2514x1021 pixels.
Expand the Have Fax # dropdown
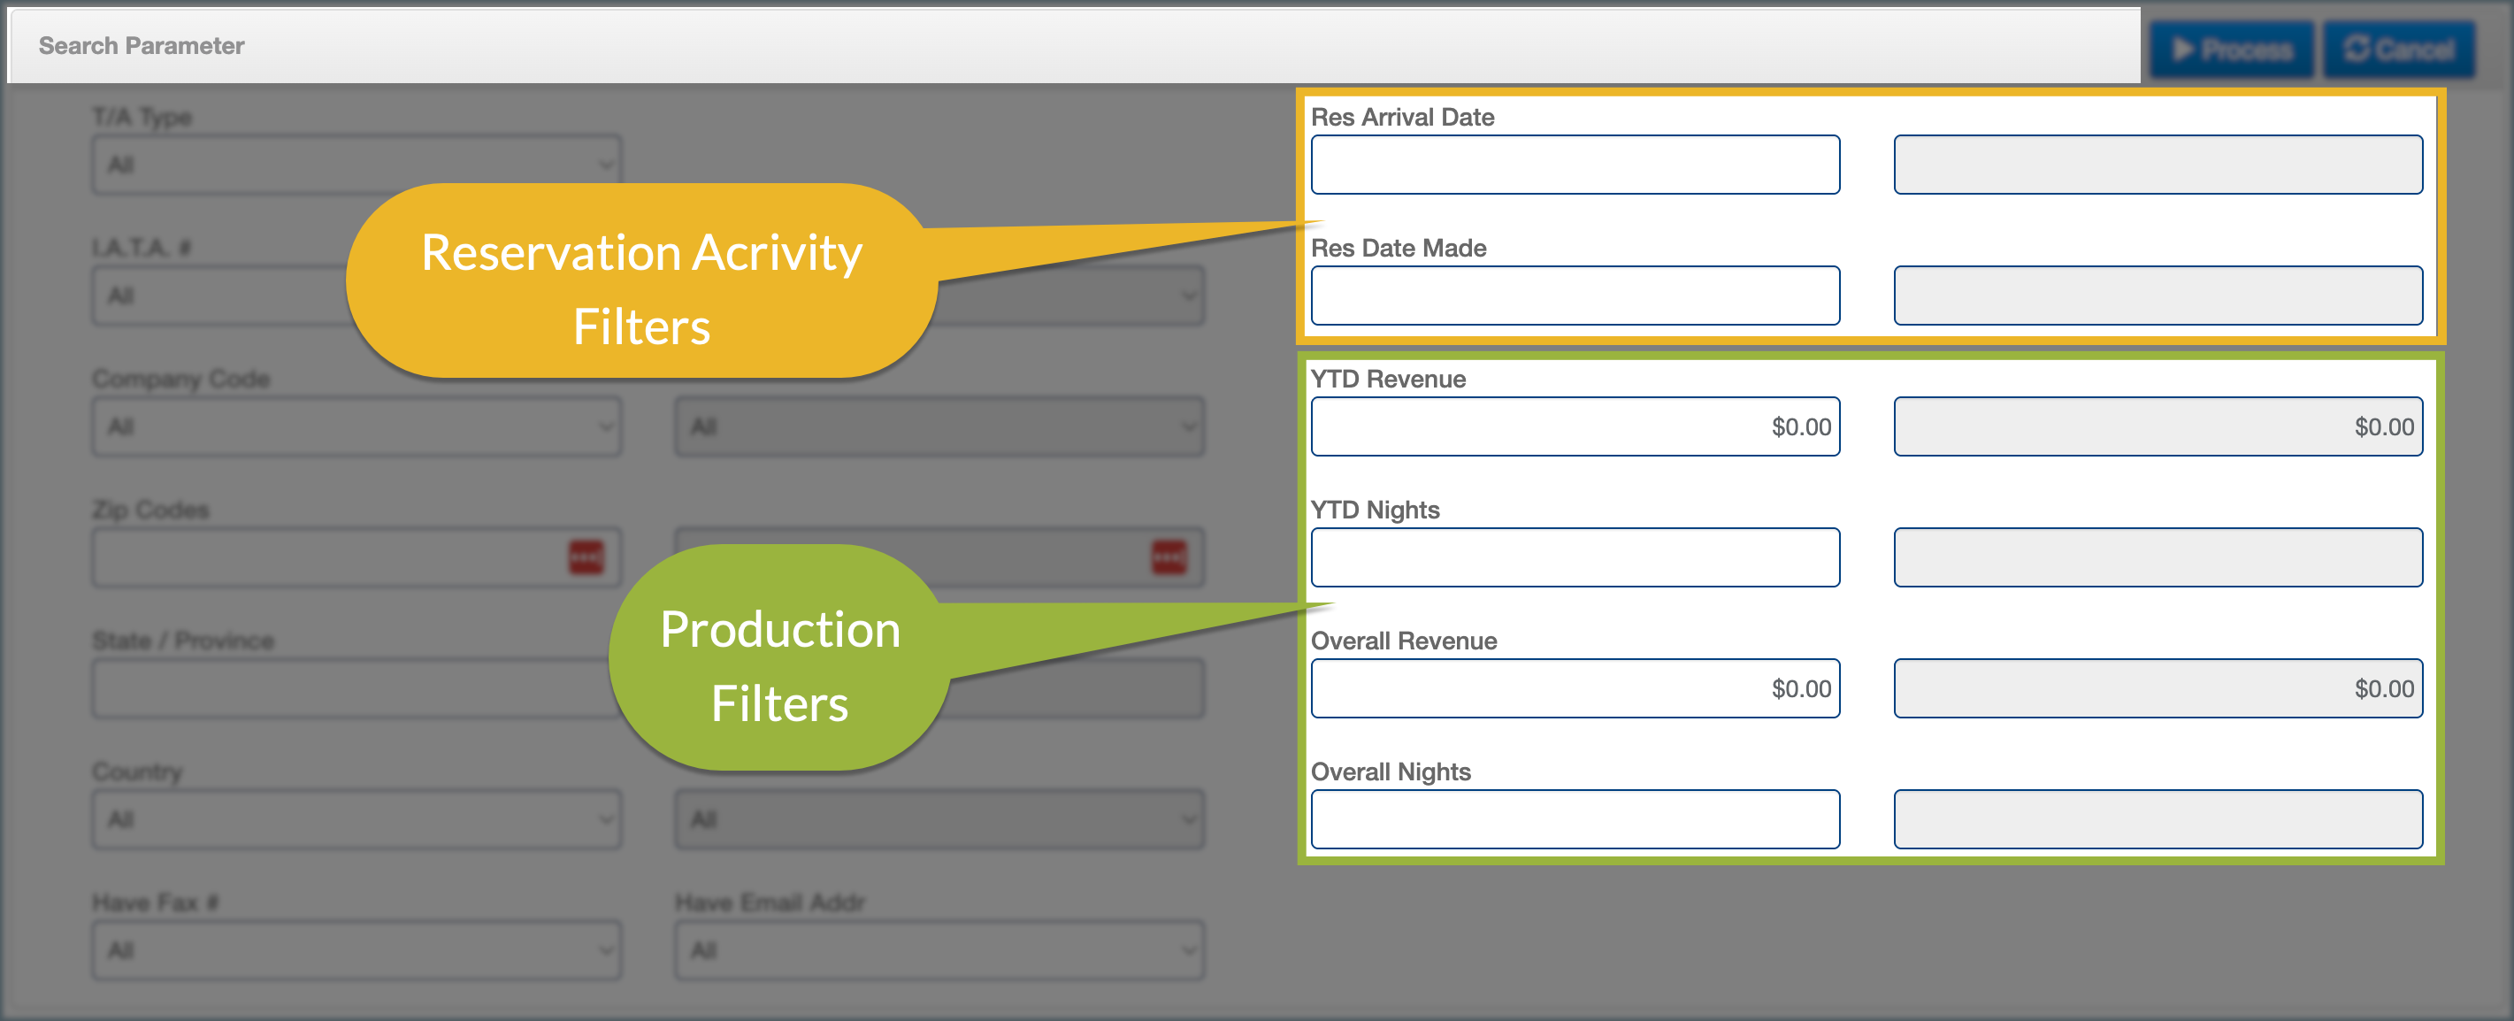click(356, 949)
